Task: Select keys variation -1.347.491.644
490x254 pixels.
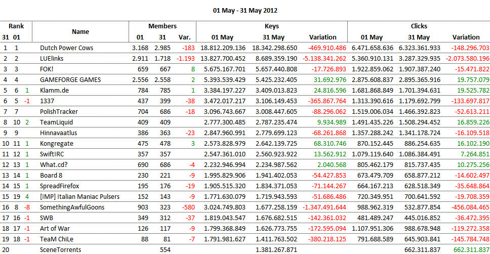Action: point(324,207)
